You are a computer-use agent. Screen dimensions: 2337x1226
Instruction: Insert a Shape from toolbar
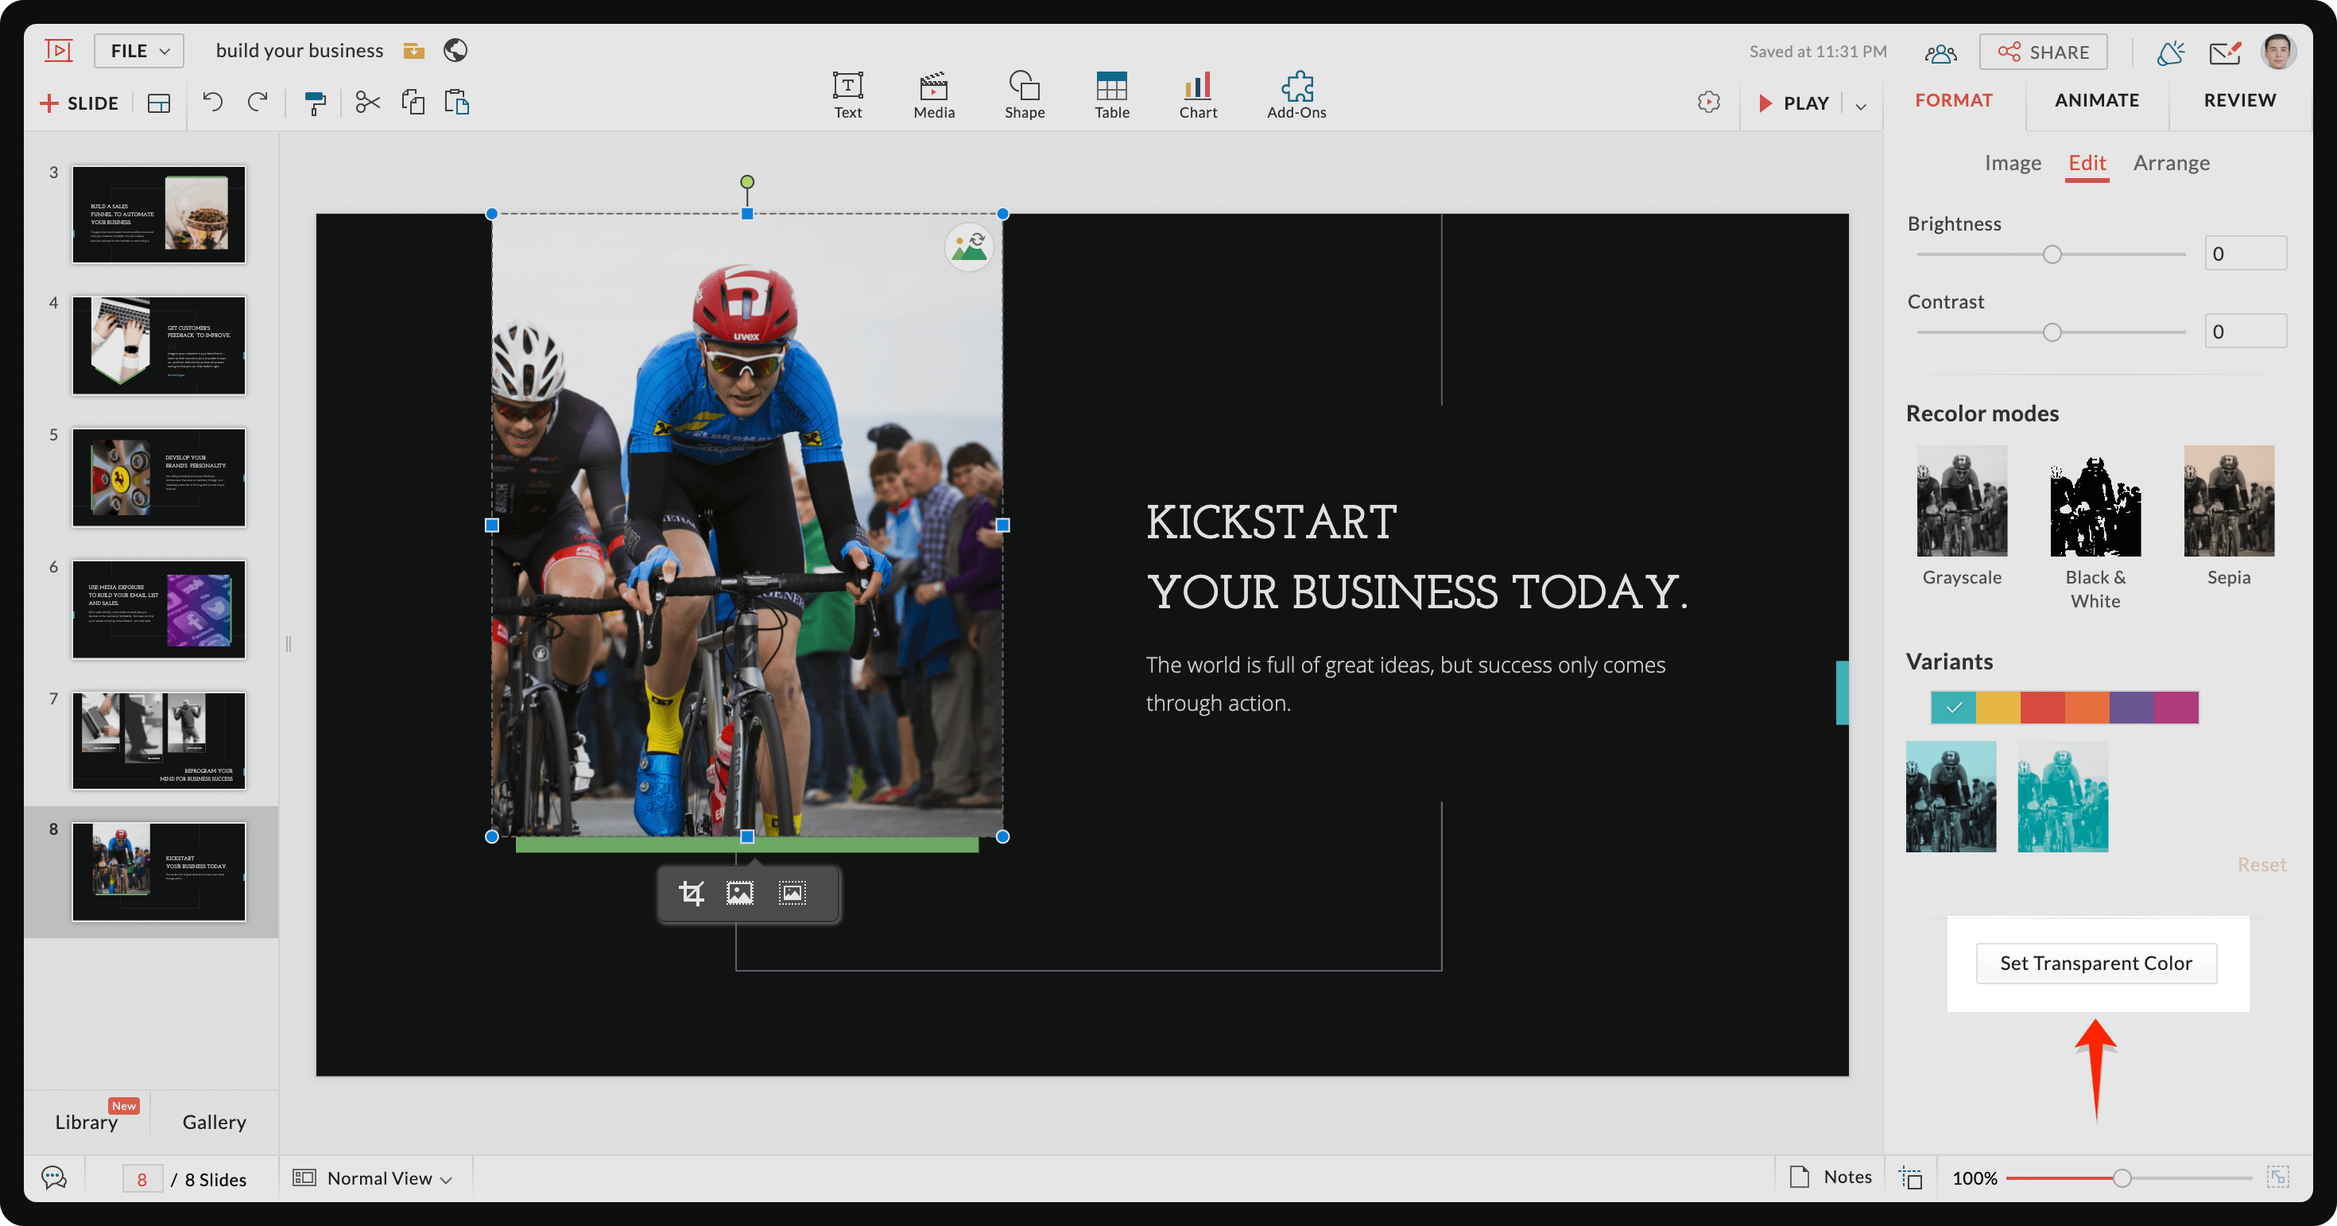[x=1025, y=95]
